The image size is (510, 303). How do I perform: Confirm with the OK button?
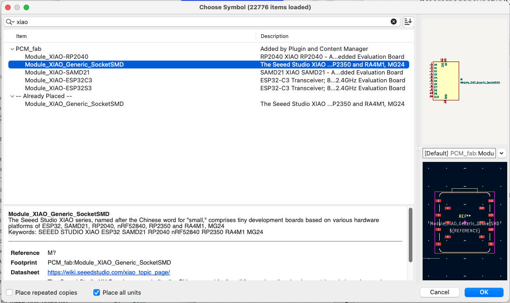coord(484,292)
